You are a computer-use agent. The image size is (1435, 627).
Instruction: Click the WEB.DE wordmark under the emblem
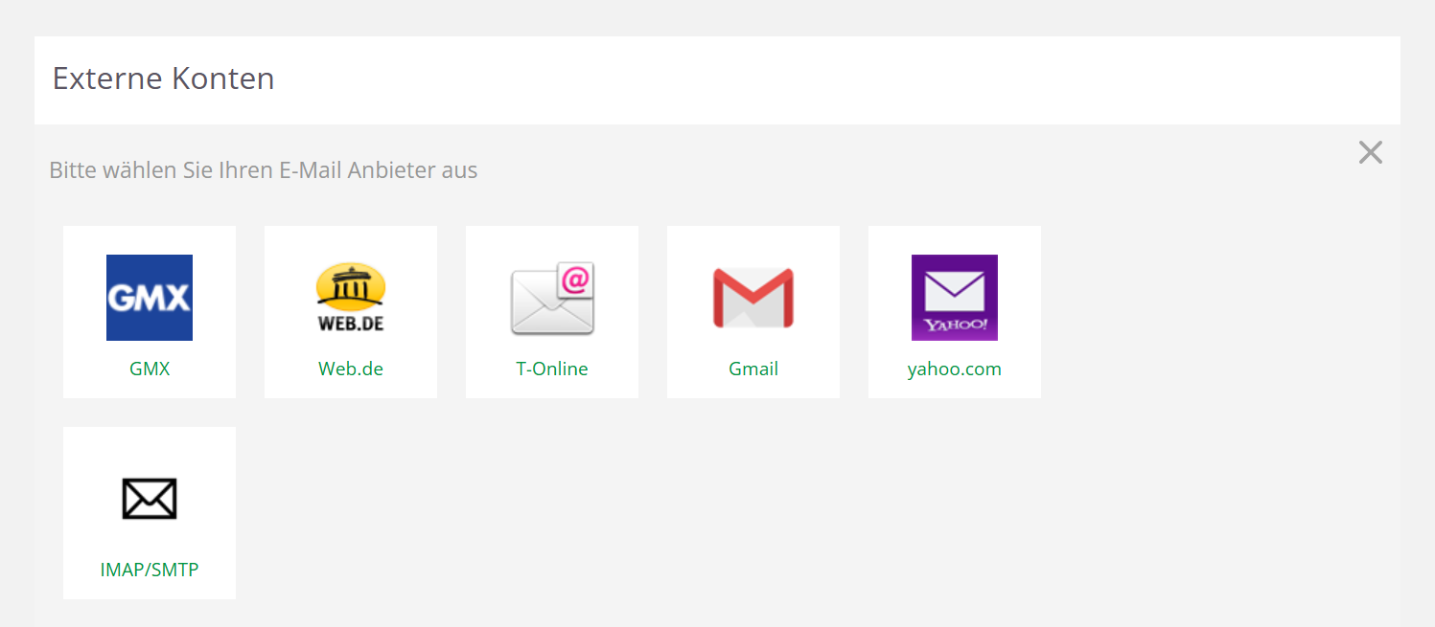(x=351, y=323)
